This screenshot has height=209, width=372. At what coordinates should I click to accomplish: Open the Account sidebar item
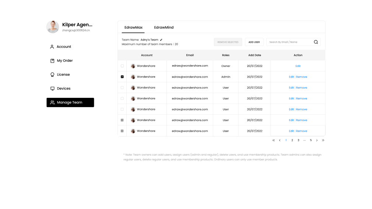[60, 47]
